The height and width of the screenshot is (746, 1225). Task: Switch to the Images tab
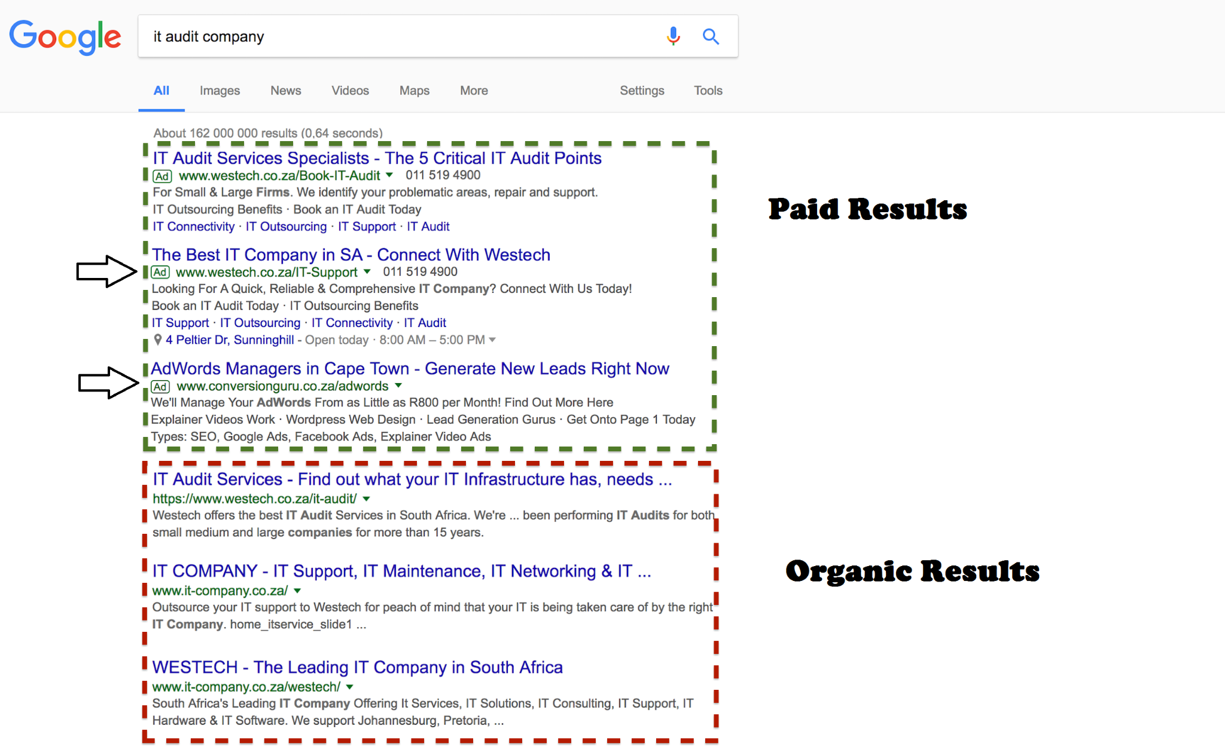(219, 90)
